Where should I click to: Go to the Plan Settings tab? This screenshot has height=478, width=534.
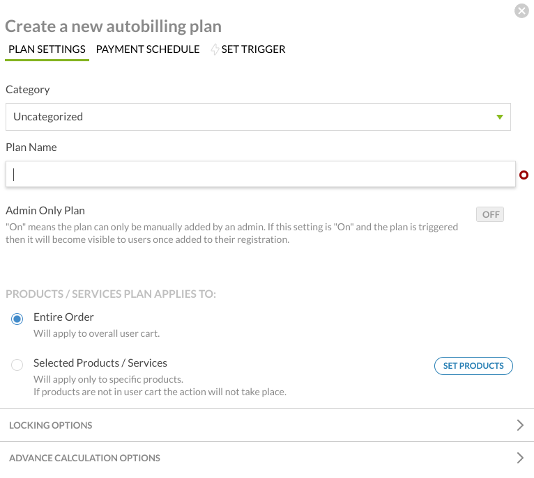[47, 49]
